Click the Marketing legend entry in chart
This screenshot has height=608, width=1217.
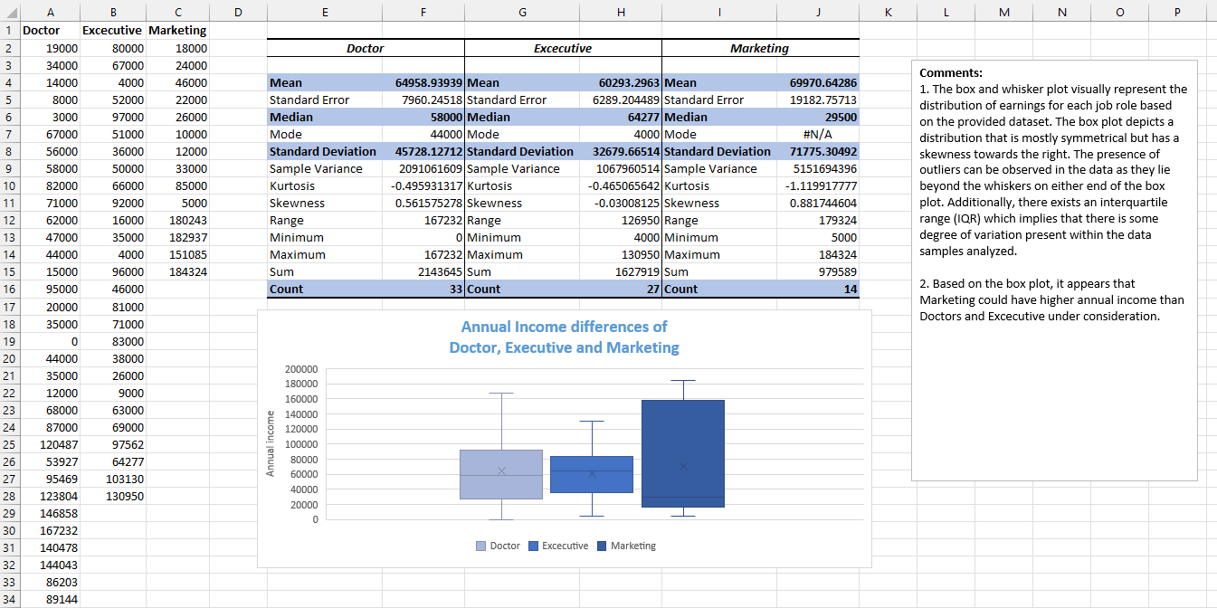tap(626, 546)
